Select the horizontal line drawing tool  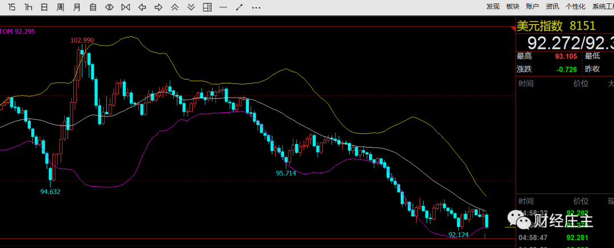point(223,7)
